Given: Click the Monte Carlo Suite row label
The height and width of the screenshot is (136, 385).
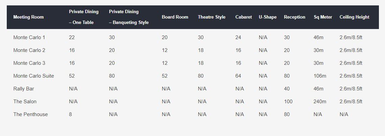Looking at the screenshot, I should [33, 76].
